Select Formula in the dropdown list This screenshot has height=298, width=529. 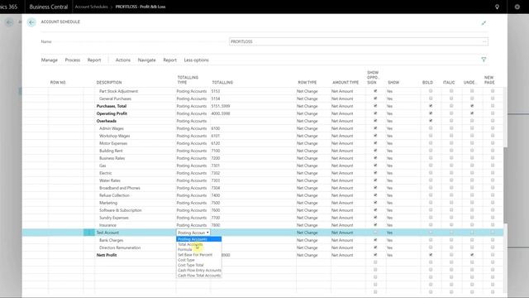199,249
